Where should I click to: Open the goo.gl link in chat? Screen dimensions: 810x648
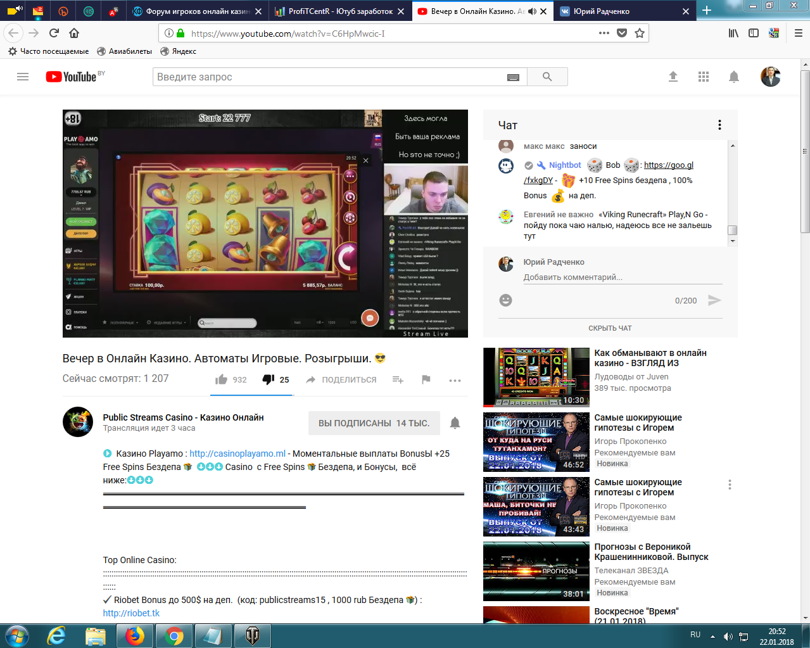pos(669,165)
